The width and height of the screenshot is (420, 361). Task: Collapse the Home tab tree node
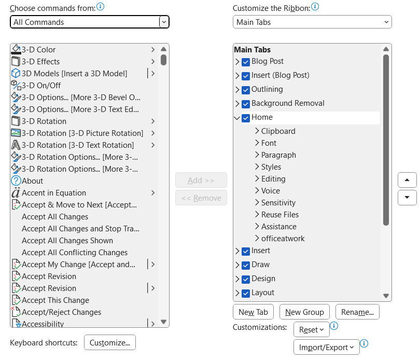tap(237, 118)
